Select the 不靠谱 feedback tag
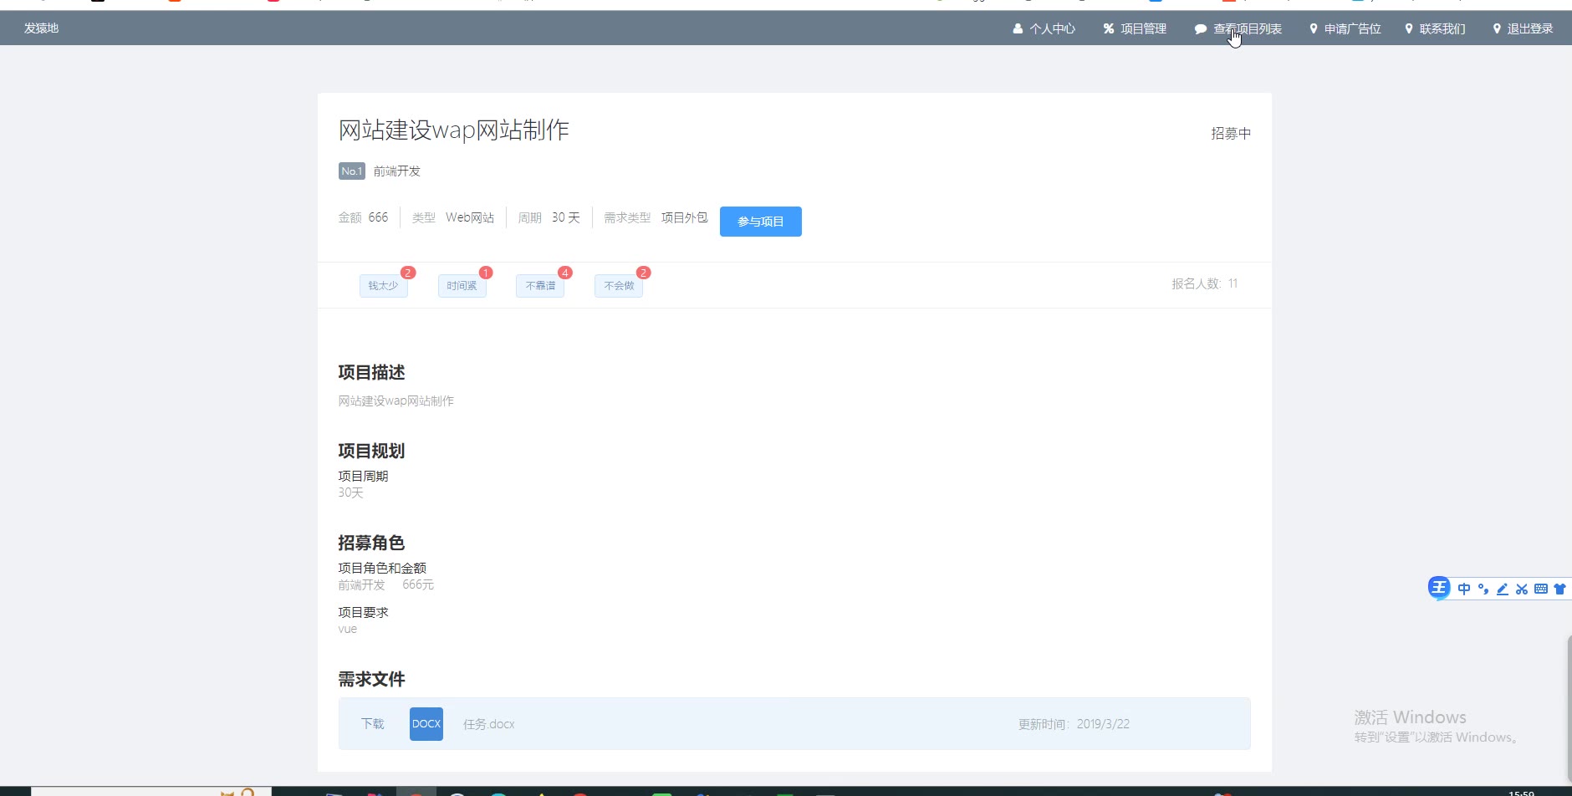 tap(540, 286)
